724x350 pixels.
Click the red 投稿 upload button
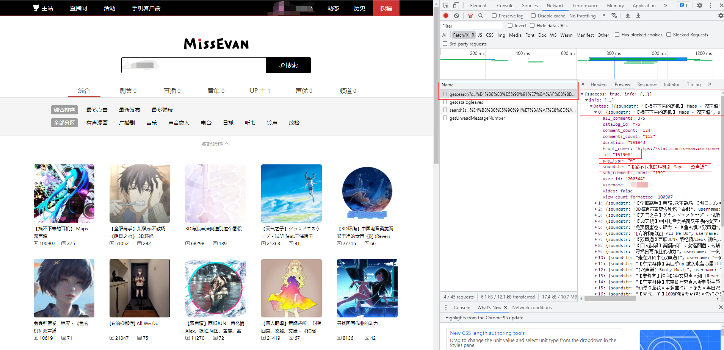[x=386, y=8]
